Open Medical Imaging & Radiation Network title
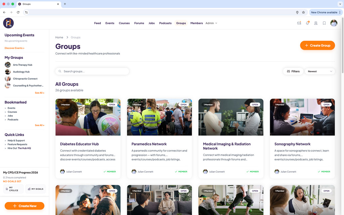 click(227, 146)
